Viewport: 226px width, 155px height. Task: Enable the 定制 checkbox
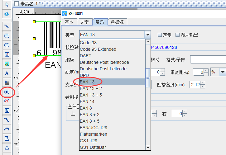pyautogui.click(x=160, y=35)
